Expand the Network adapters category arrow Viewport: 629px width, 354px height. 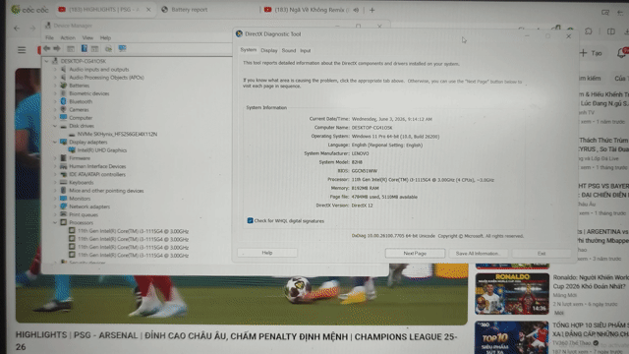[x=55, y=206]
